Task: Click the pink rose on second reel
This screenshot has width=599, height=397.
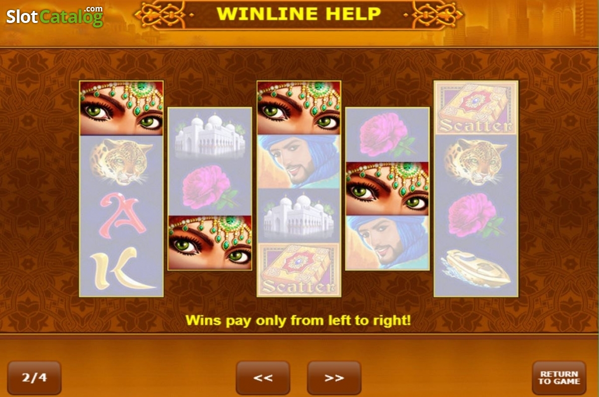Action: [210, 189]
